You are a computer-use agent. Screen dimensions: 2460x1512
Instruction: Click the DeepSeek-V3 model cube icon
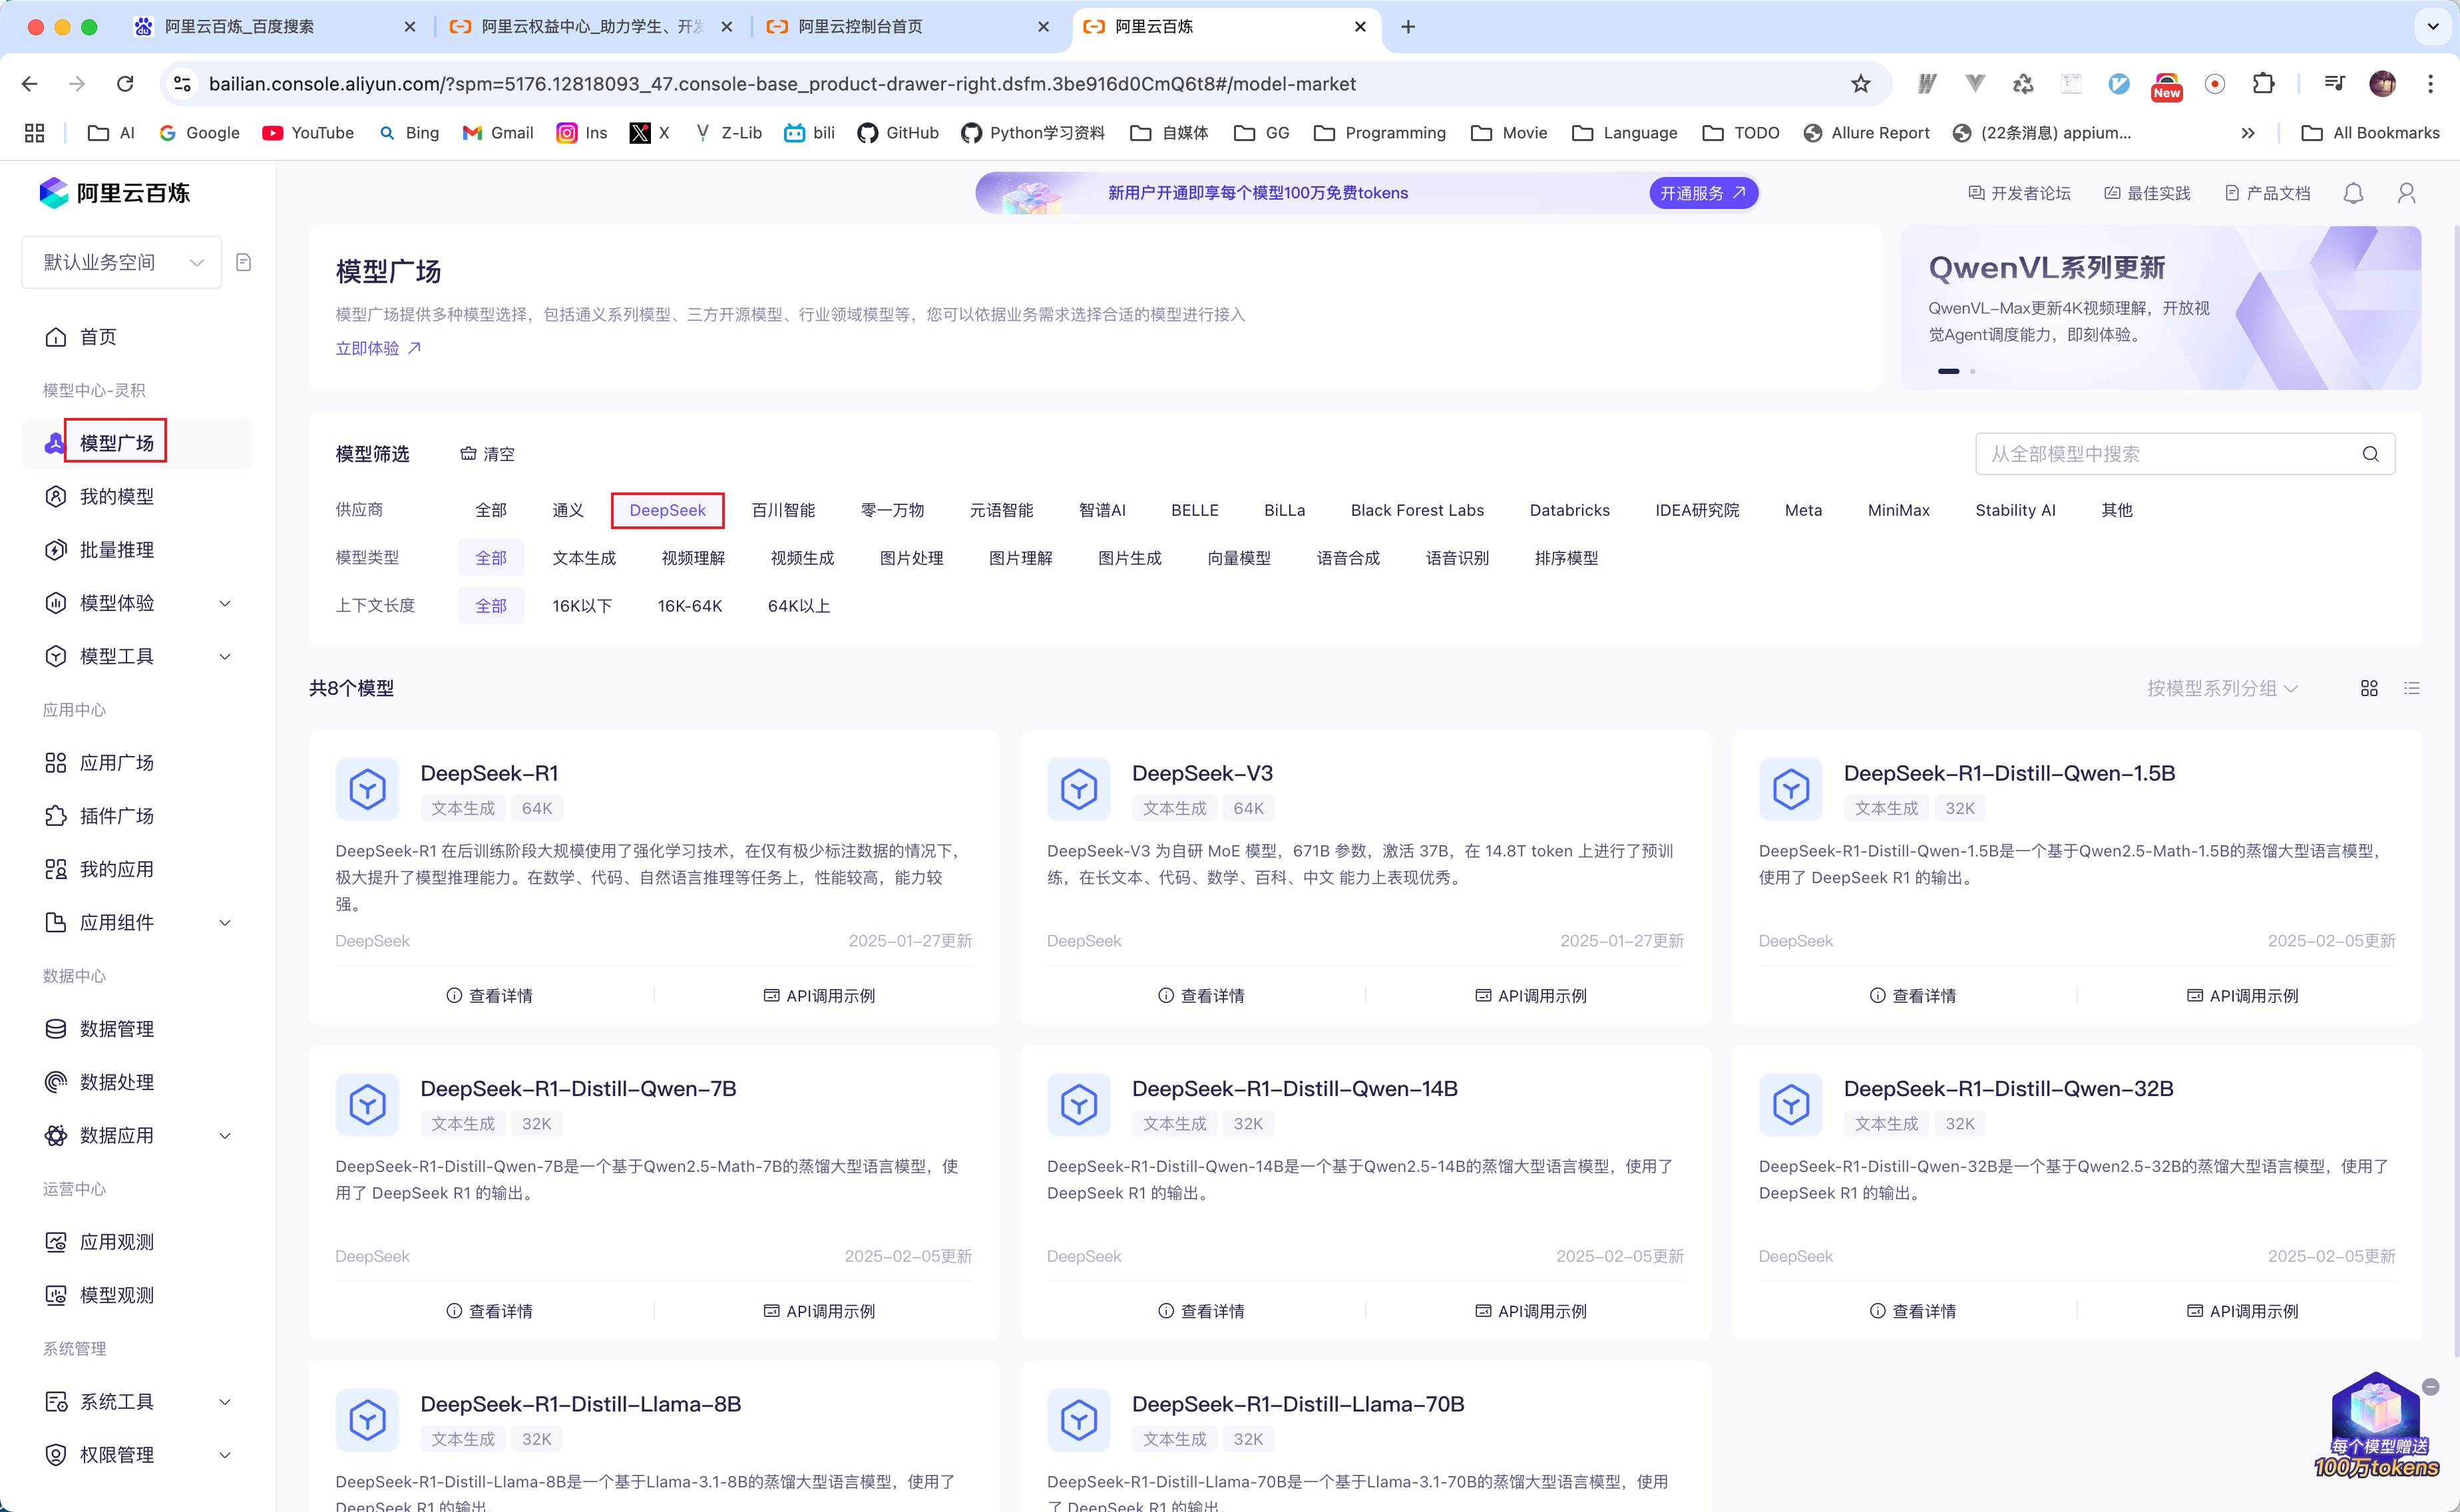point(1078,789)
